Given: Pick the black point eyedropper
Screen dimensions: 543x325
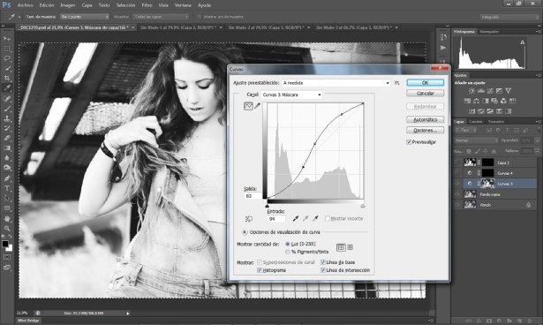Looking at the screenshot, I should pos(296,218).
